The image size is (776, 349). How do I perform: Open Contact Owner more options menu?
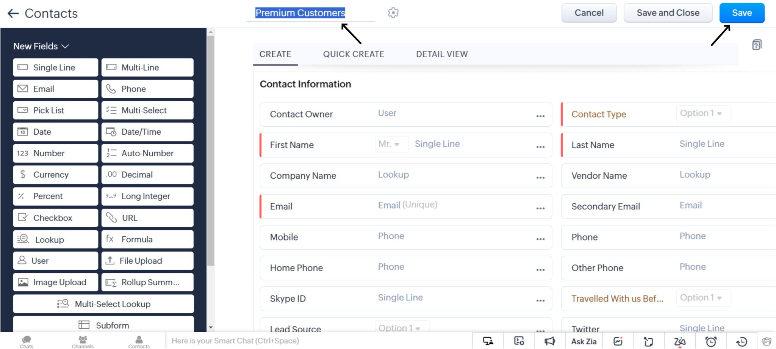(540, 116)
